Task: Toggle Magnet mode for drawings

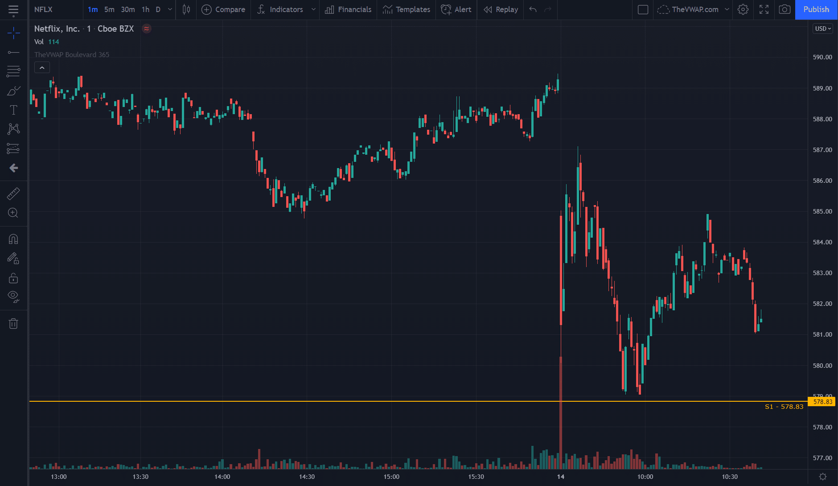Action: pos(13,239)
